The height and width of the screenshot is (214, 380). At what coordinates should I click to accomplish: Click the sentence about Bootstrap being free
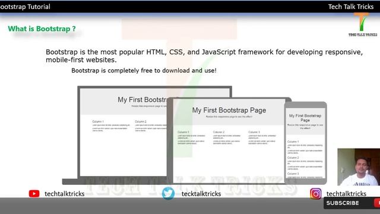144,71
